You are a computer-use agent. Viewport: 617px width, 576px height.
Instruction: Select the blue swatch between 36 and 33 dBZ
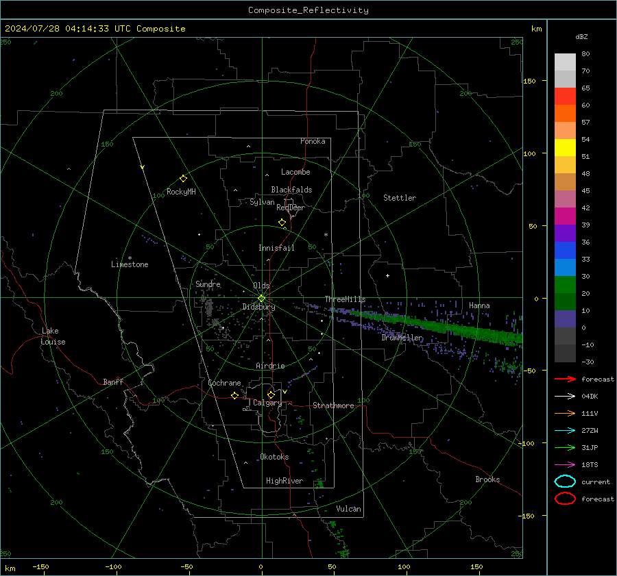565,251
